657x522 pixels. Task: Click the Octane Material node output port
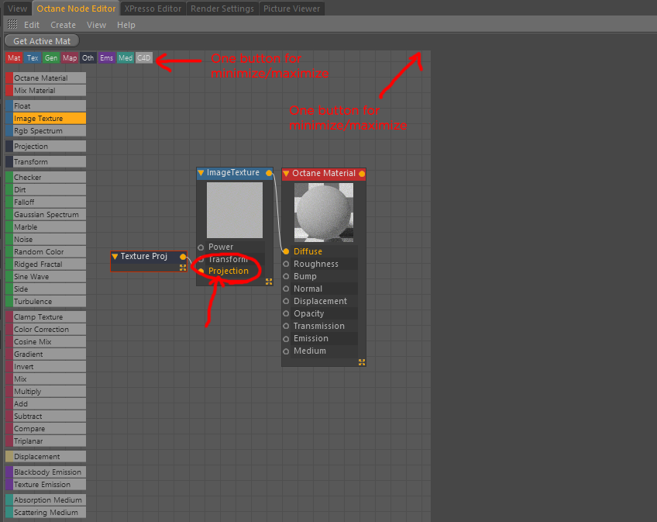click(x=362, y=174)
